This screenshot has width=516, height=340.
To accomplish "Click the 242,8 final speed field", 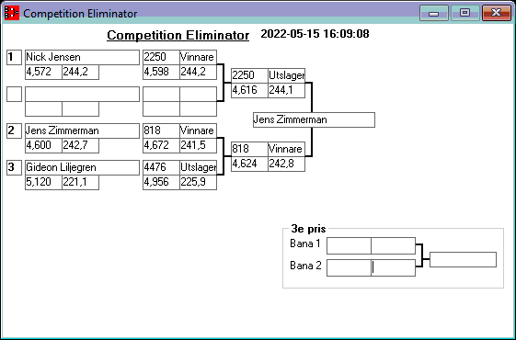I will [286, 164].
